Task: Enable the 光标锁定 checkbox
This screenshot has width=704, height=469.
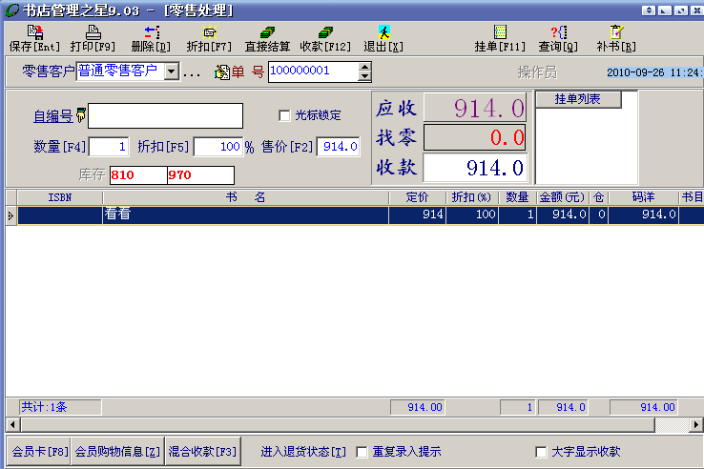Action: [284, 115]
